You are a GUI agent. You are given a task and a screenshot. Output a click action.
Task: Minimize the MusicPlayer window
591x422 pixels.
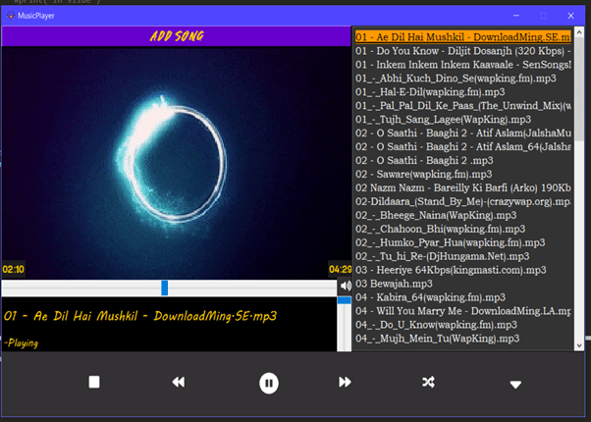pos(516,16)
